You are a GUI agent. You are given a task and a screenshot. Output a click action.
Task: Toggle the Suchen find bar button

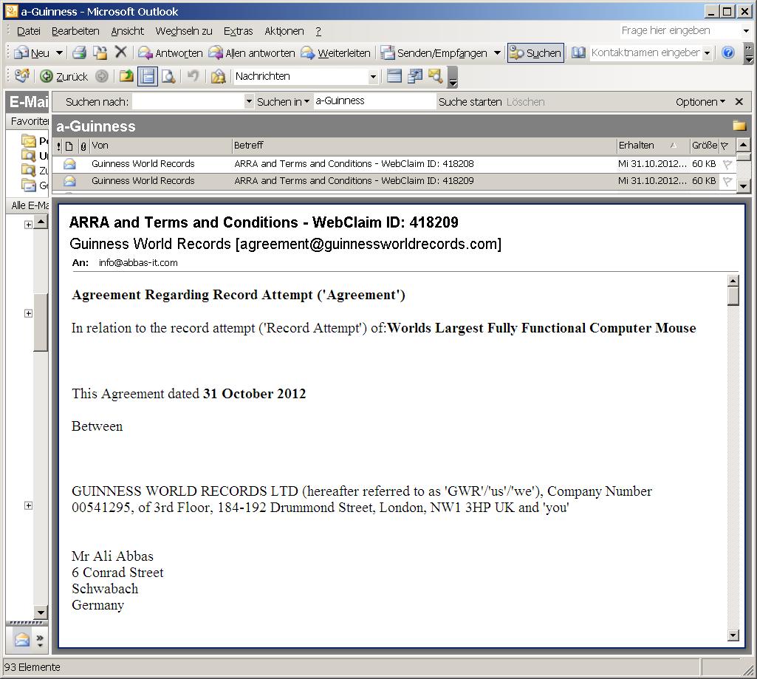point(535,52)
